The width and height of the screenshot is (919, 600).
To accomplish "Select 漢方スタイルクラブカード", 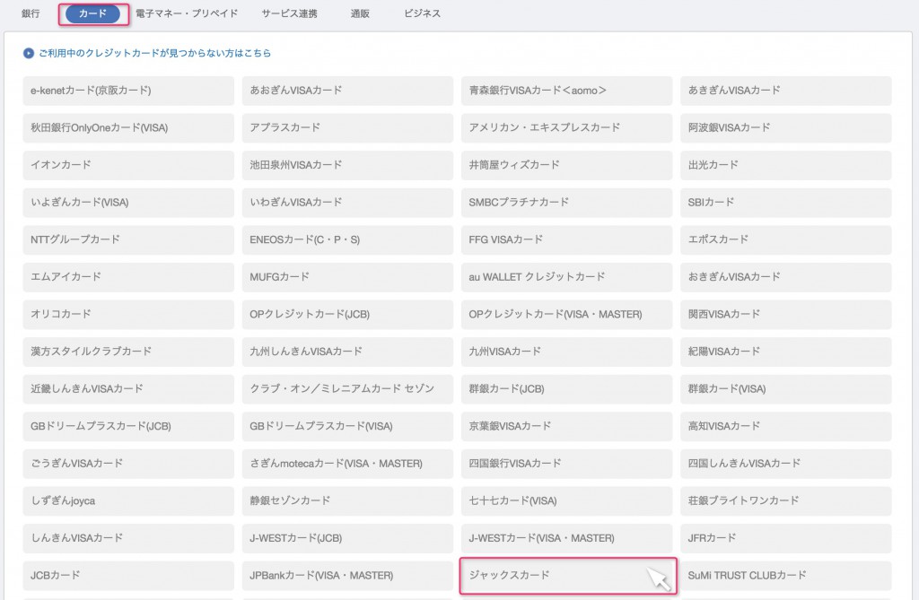I will pyautogui.click(x=128, y=352).
